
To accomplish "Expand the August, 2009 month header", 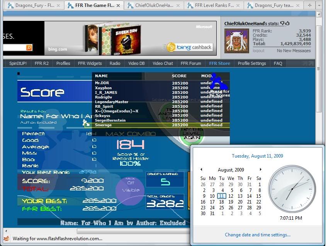I will pyautogui.click(x=231, y=170).
